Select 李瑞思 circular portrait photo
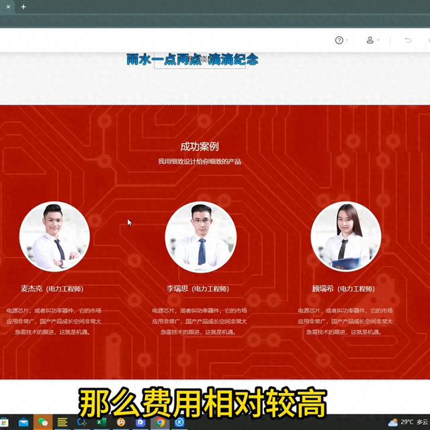Image resolution: width=430 pixels, height=430 pixels. click(201, 237)
